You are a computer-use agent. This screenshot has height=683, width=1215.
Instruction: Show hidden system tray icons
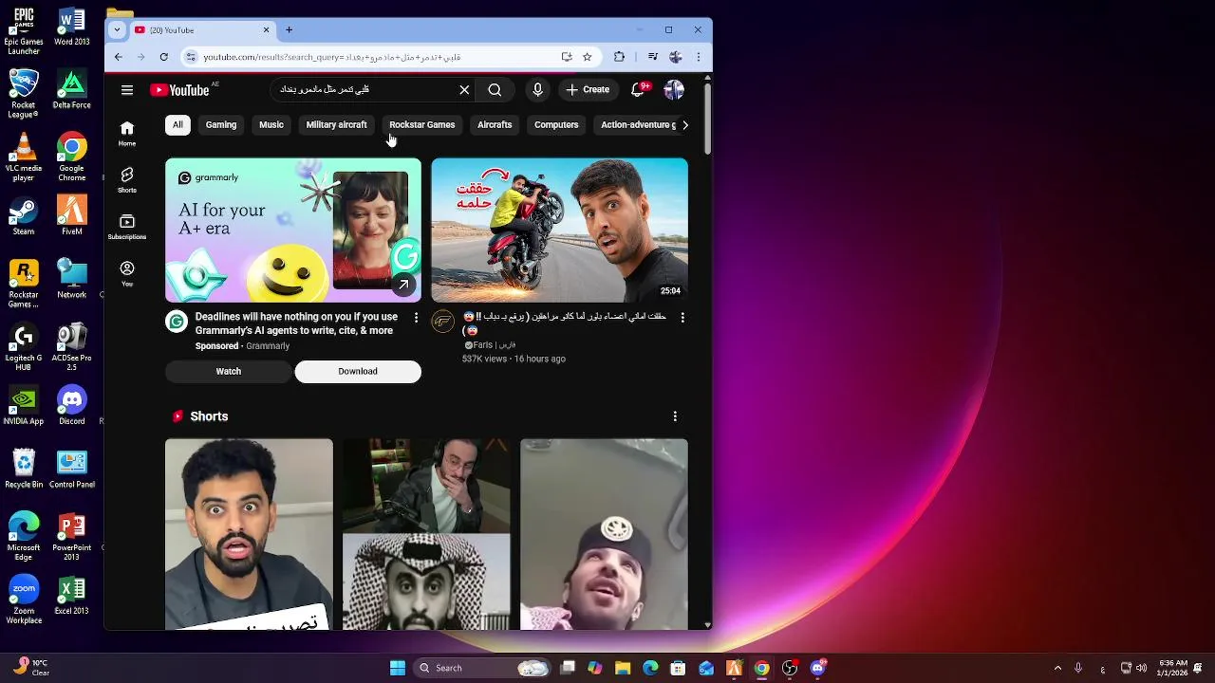click(x=1057, y=668)
